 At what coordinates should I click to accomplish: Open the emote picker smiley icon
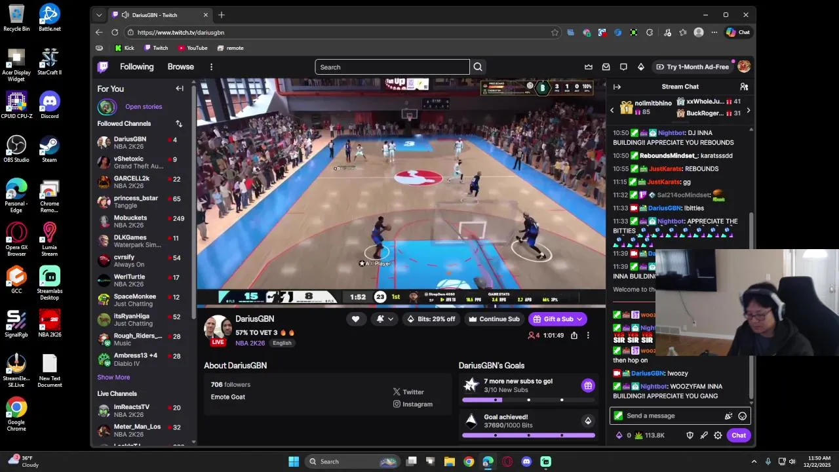click(742, 416)
